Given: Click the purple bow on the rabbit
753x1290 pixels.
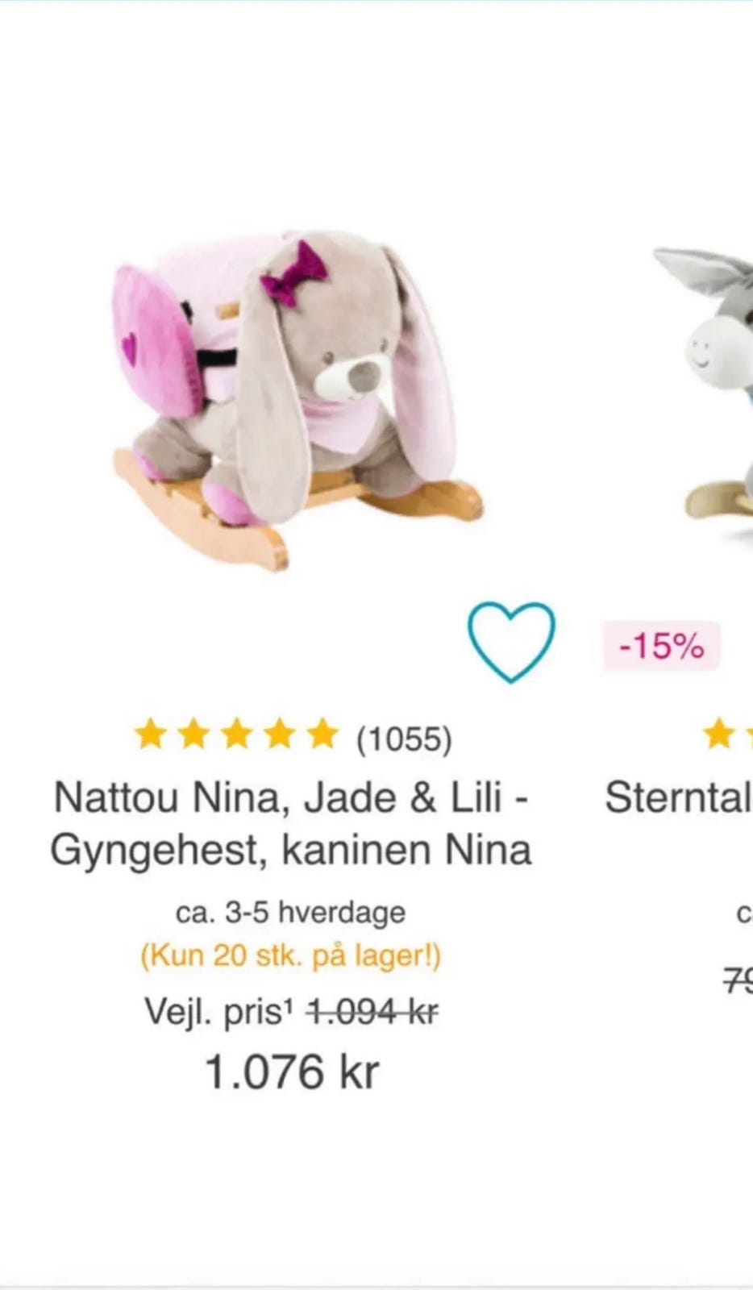Looking at the screenshot, I should click(x=293, y=274).
